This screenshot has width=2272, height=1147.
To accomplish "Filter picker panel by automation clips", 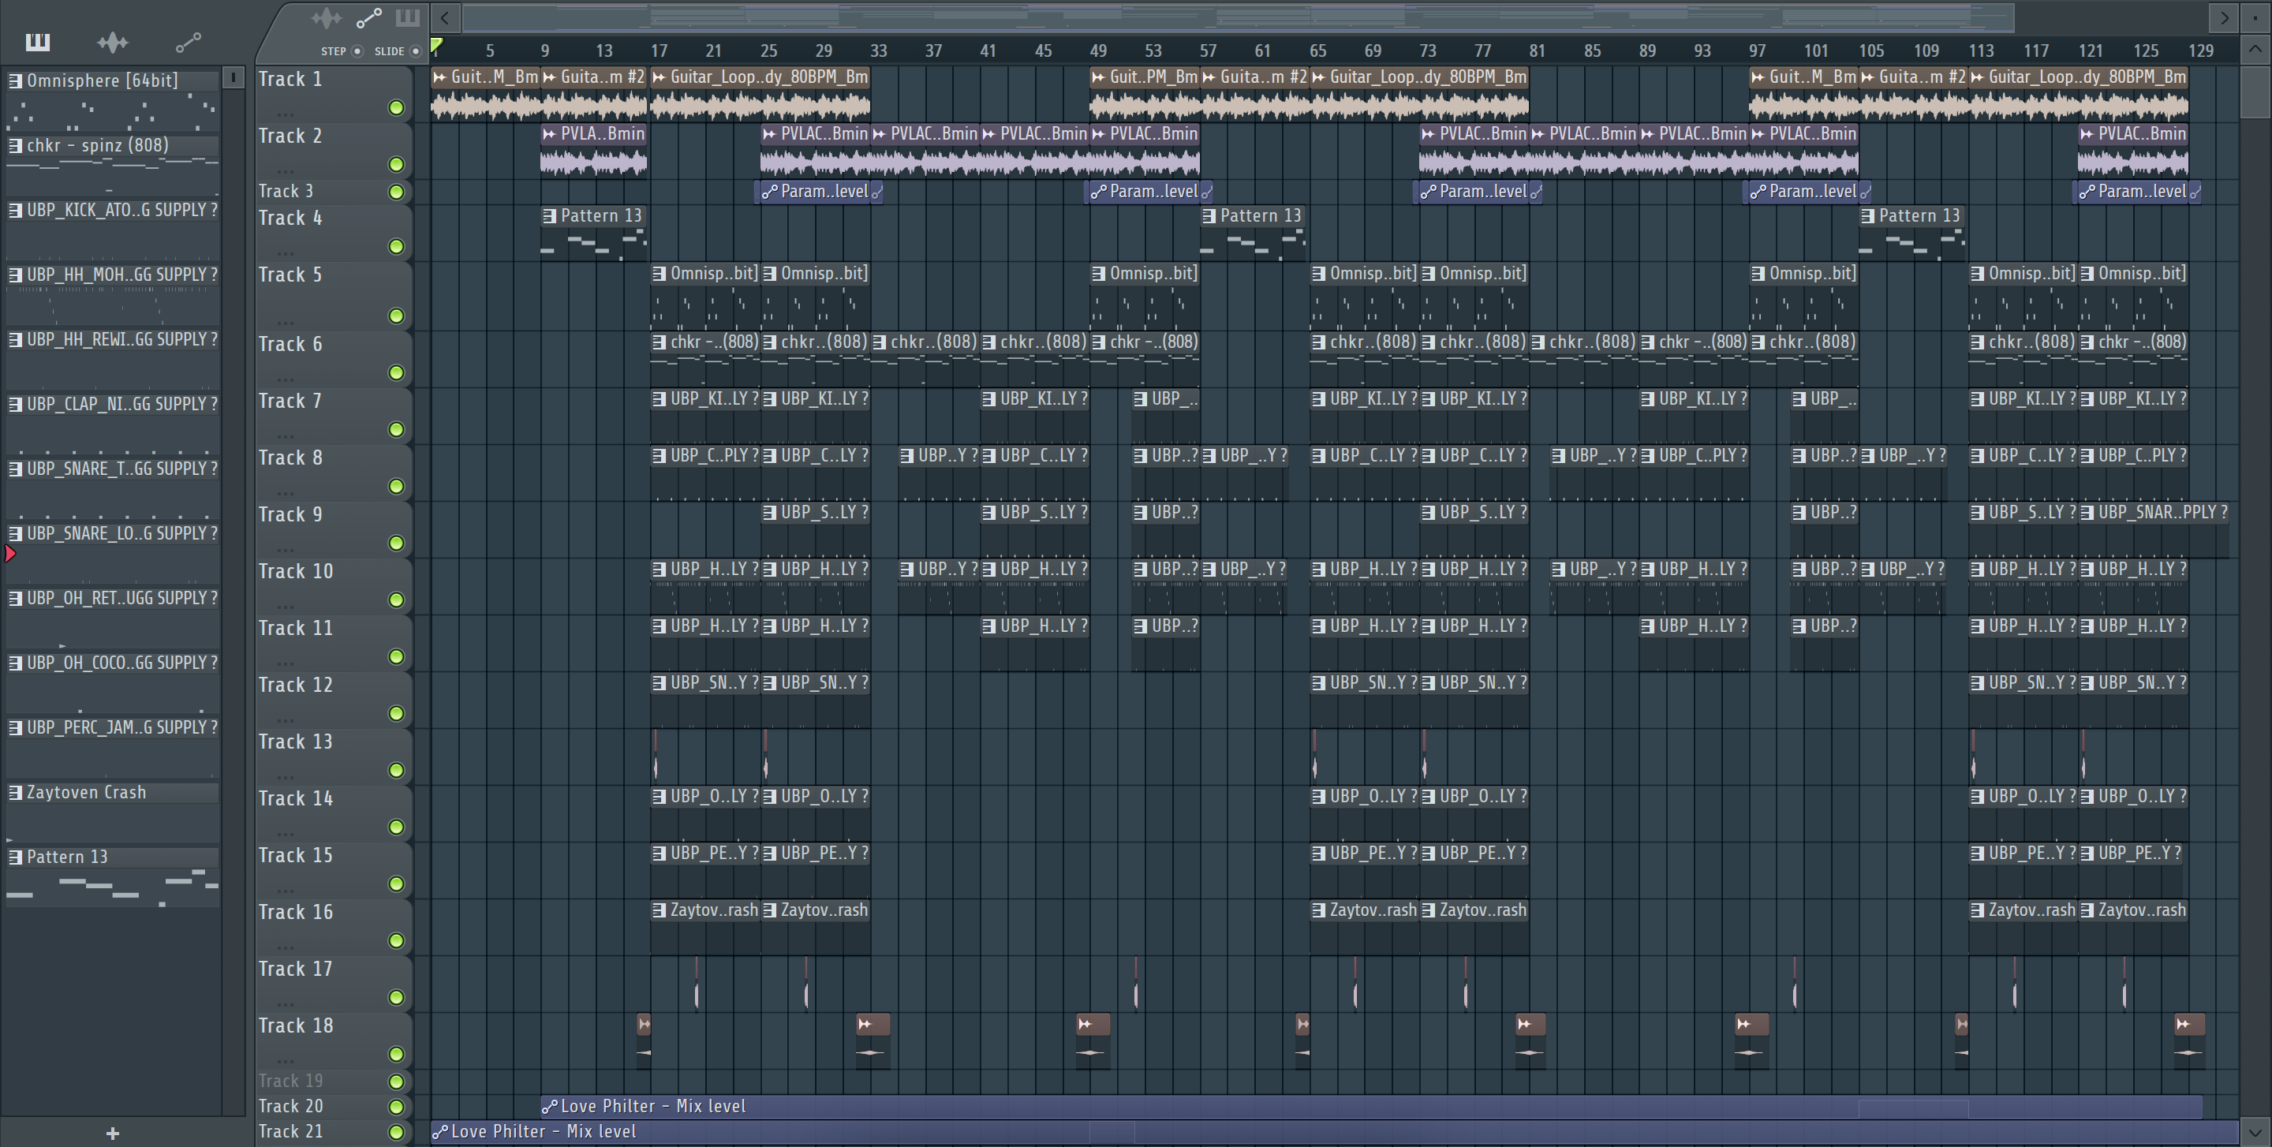I will click(x=188, y=42).
